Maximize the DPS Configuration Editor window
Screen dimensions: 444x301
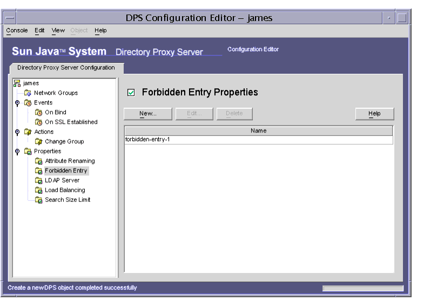[402, 18]
